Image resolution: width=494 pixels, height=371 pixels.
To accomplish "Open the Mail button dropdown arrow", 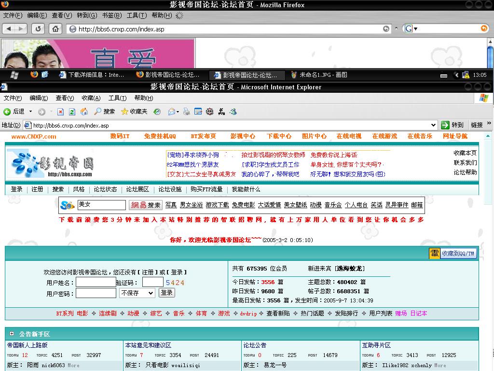I will click(x=178, y=112).
